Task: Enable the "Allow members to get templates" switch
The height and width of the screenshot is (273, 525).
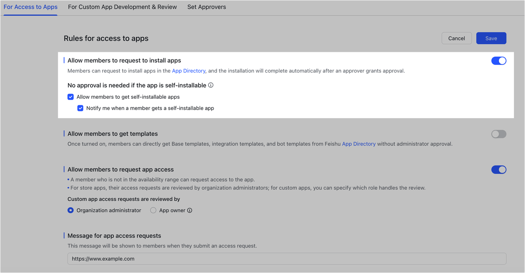Action: point(499,134)
